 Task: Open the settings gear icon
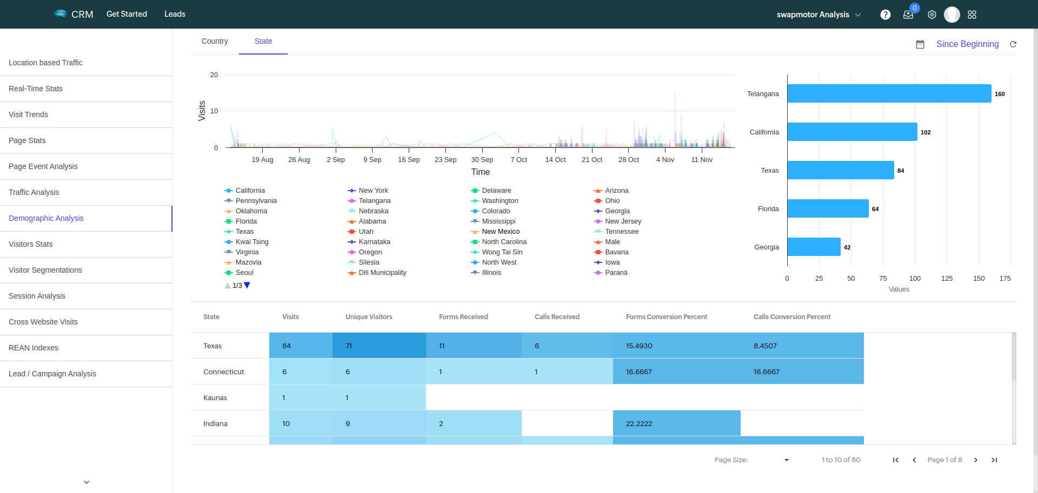[932, 15]
